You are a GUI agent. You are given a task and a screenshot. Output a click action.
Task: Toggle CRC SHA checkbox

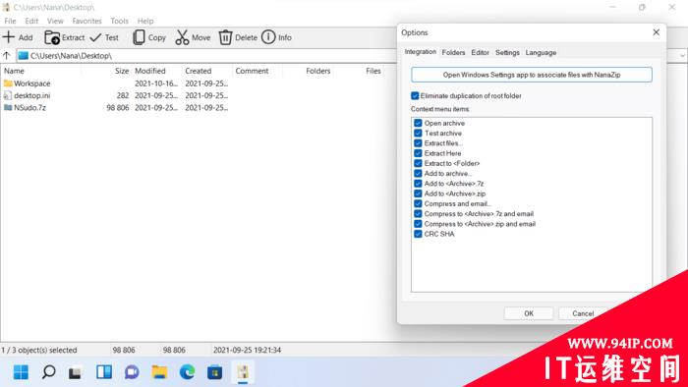pyautogui.click(x=418, y=234)
